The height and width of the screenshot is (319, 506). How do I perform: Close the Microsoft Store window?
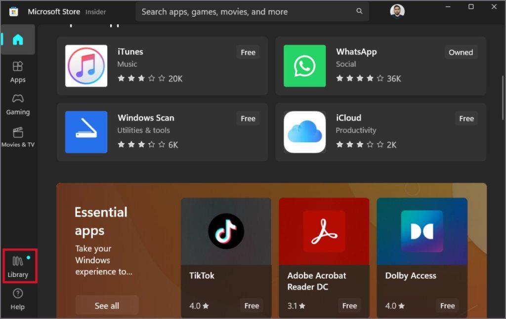494,7
